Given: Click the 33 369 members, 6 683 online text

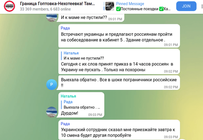Looking at the screenshot, I should (45, 9).
